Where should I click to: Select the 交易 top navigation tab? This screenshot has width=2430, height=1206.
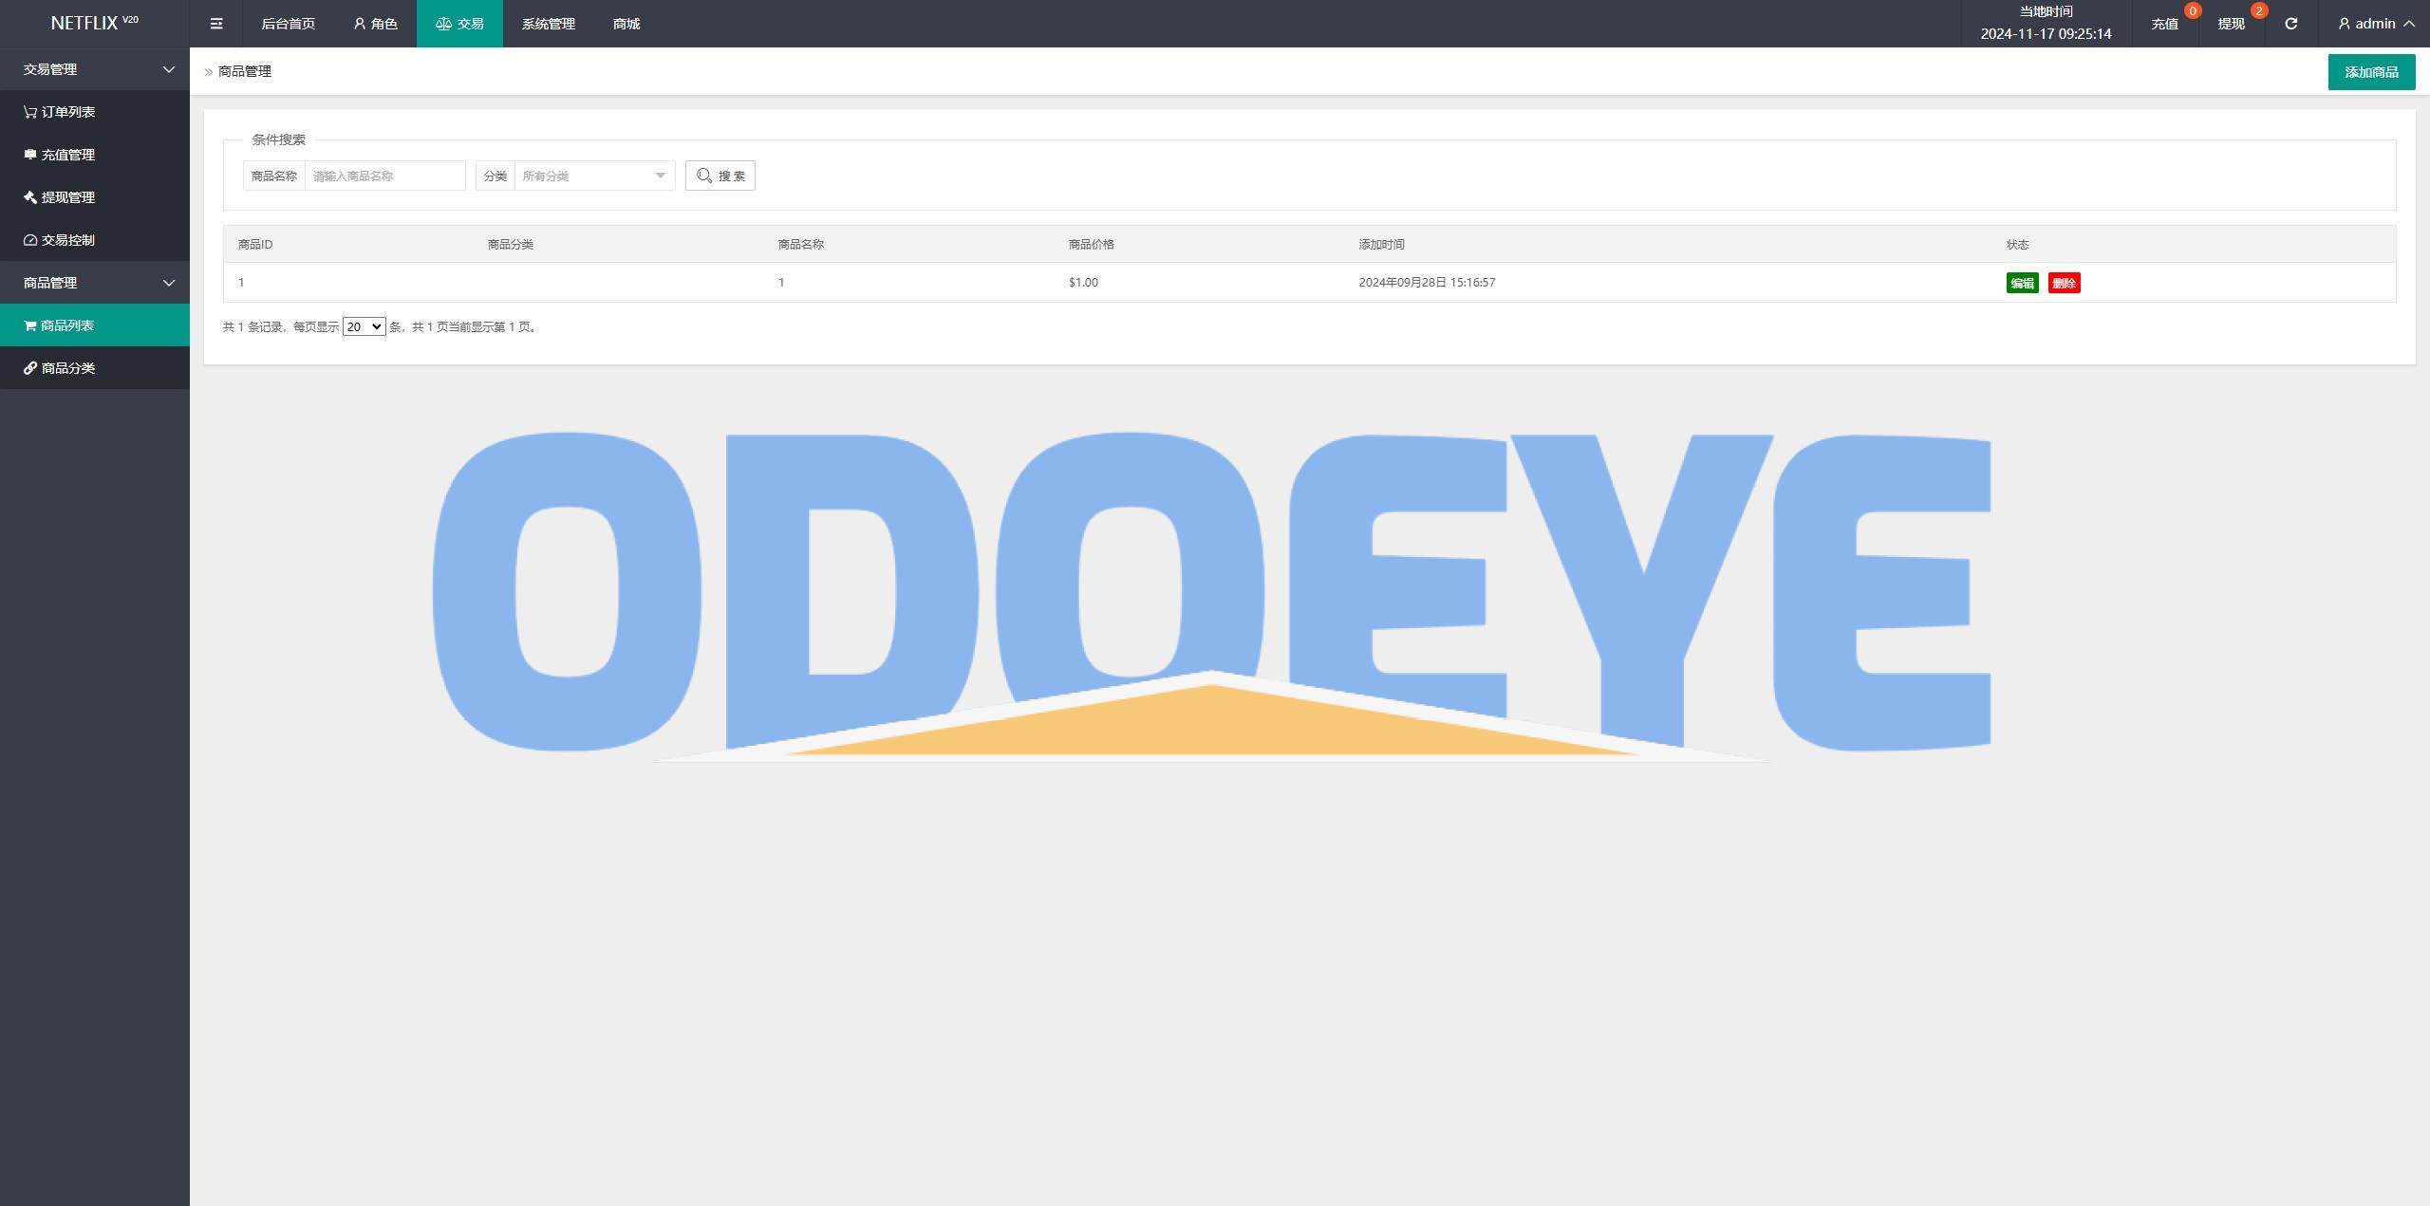(x=459, y=24)
